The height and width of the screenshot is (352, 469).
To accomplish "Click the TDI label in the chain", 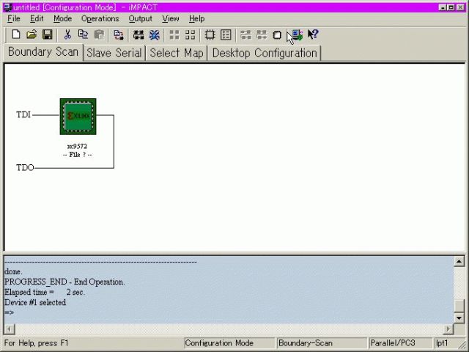I will pos(23,114).
